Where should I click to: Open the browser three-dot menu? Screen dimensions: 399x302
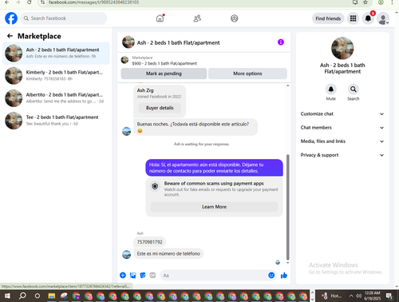pos(392,2)
